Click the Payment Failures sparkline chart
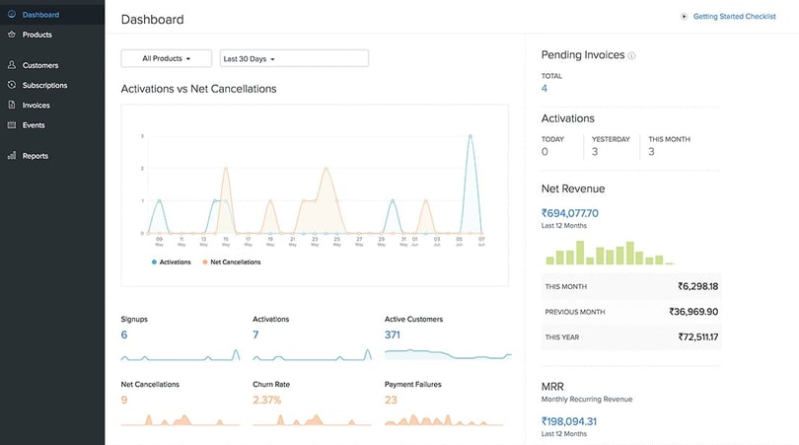 point(444,419)
